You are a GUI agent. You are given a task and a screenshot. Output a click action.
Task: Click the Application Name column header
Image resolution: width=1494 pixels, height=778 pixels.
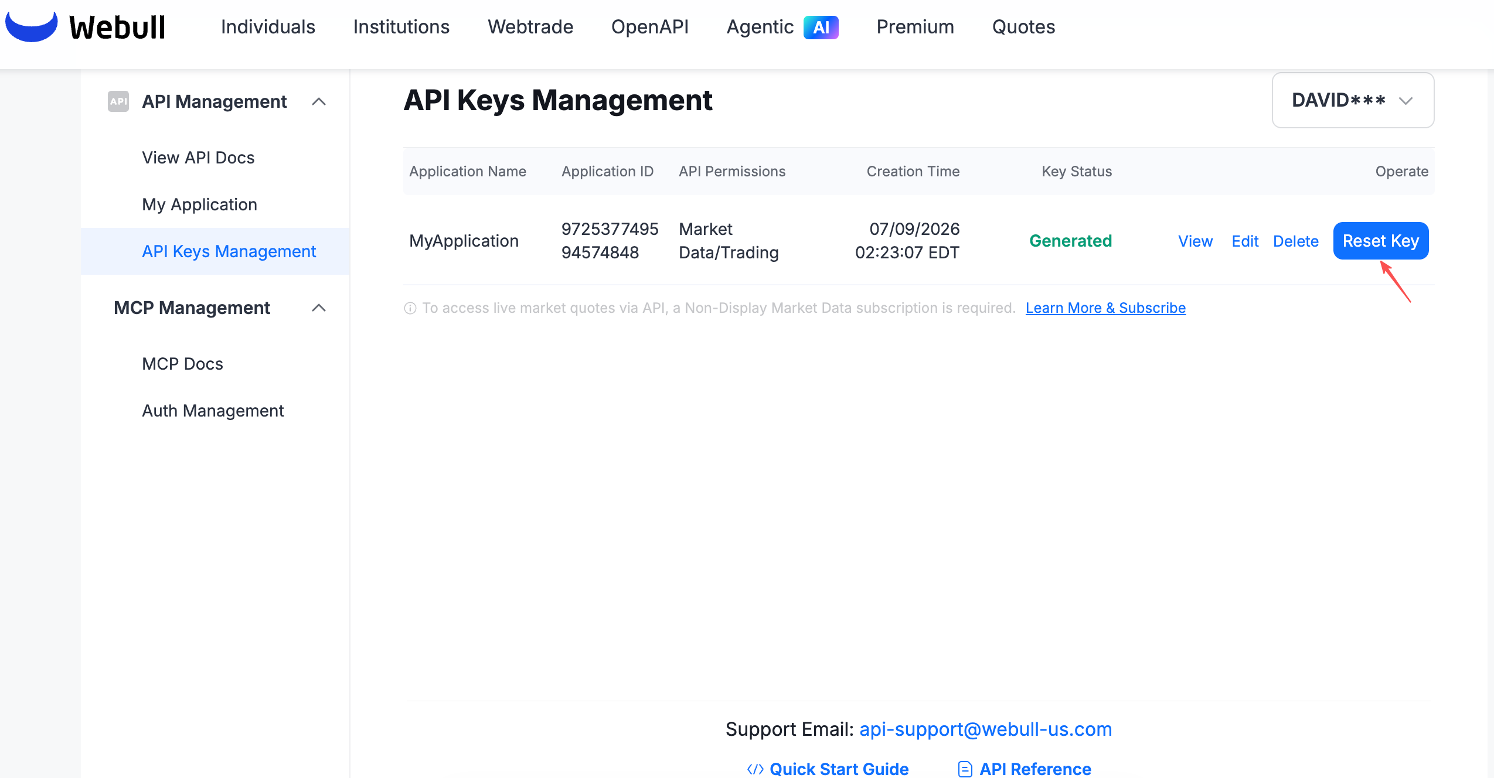coord(468,171)
